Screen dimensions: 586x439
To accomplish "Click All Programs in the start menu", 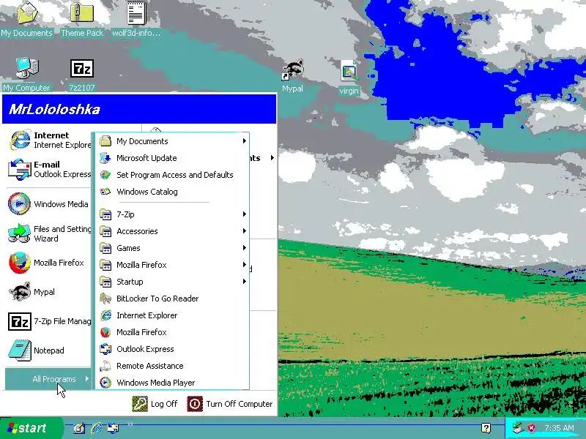I will tap(48, 379).
